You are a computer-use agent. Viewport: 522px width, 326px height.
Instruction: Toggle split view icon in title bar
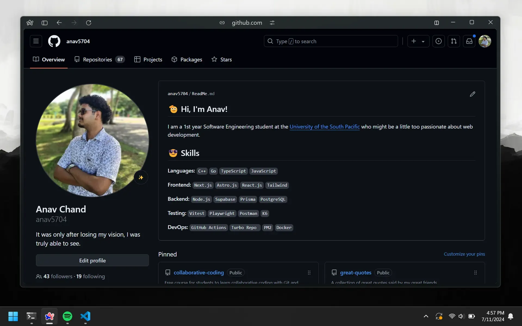coord(437,23)
